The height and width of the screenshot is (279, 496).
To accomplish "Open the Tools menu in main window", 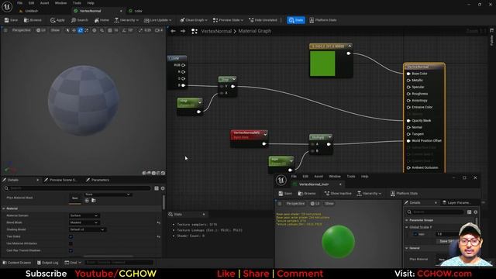I will [77, 3].
